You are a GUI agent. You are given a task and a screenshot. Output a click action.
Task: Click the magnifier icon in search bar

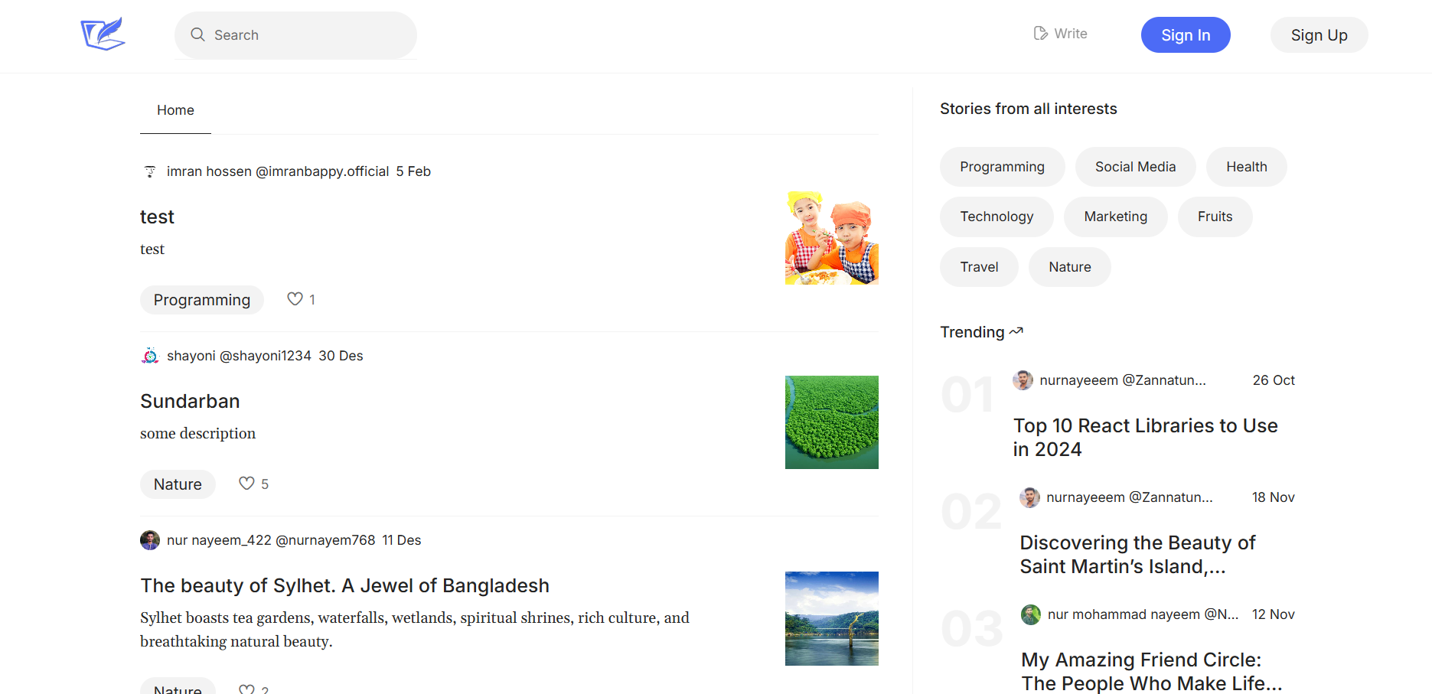(197, 34)
